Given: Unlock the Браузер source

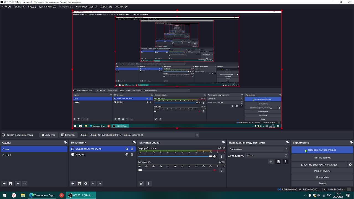Looking at the screenshot, I should (x=132, y=155).
